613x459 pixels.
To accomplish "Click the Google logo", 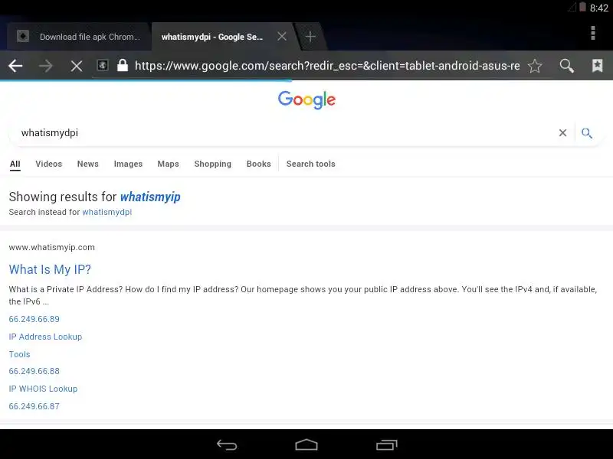I will click(306, 100).
